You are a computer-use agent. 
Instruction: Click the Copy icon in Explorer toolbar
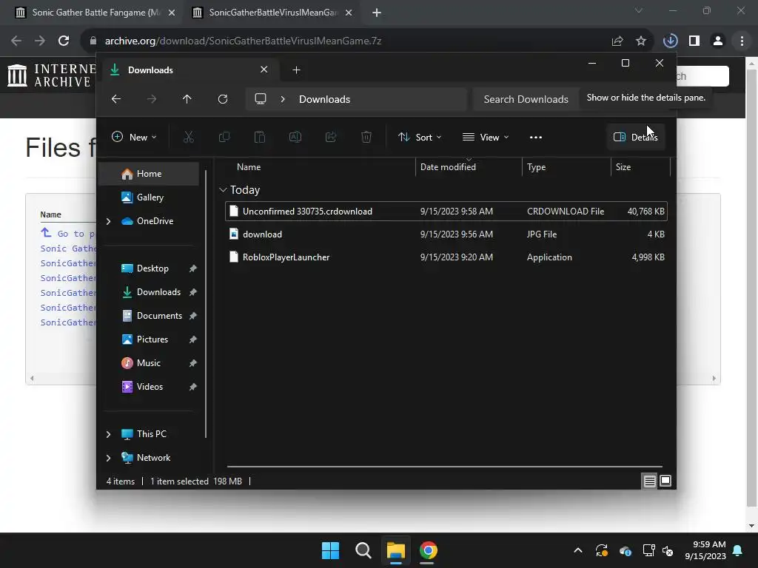224,137
